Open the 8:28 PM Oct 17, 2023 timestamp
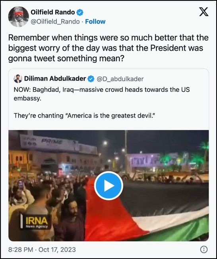 (42, 249)
